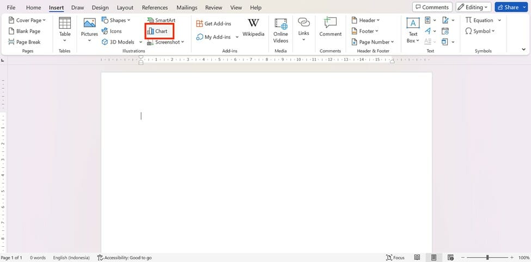
Task: Open the Header dropdown
Action: tap(365, 20)
